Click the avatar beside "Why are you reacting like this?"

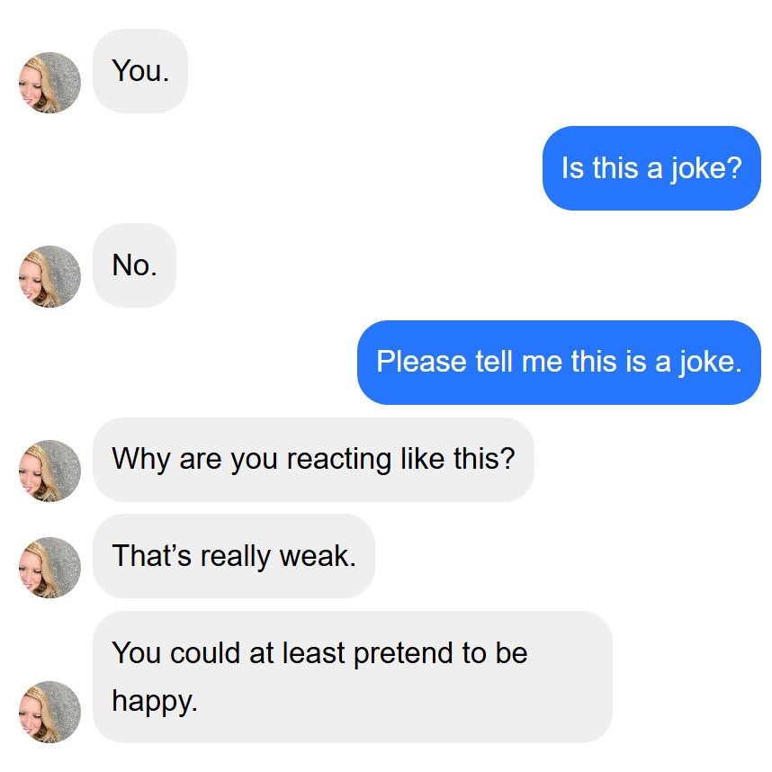click(x=49, y=471)
